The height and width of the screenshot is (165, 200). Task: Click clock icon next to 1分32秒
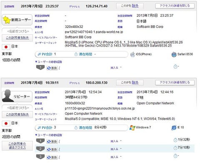coord(175,140)
